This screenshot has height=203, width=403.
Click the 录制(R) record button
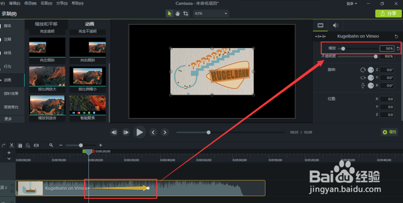point(8,14)
